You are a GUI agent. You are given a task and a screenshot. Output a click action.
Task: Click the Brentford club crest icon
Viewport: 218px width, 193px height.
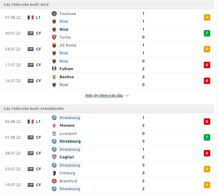pyautogui.click(x=54, y=181)
